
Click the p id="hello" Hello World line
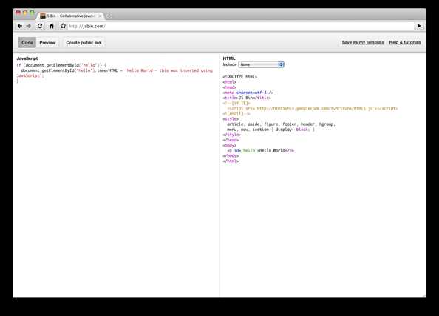pyautogui.click(x=260, y=150)
